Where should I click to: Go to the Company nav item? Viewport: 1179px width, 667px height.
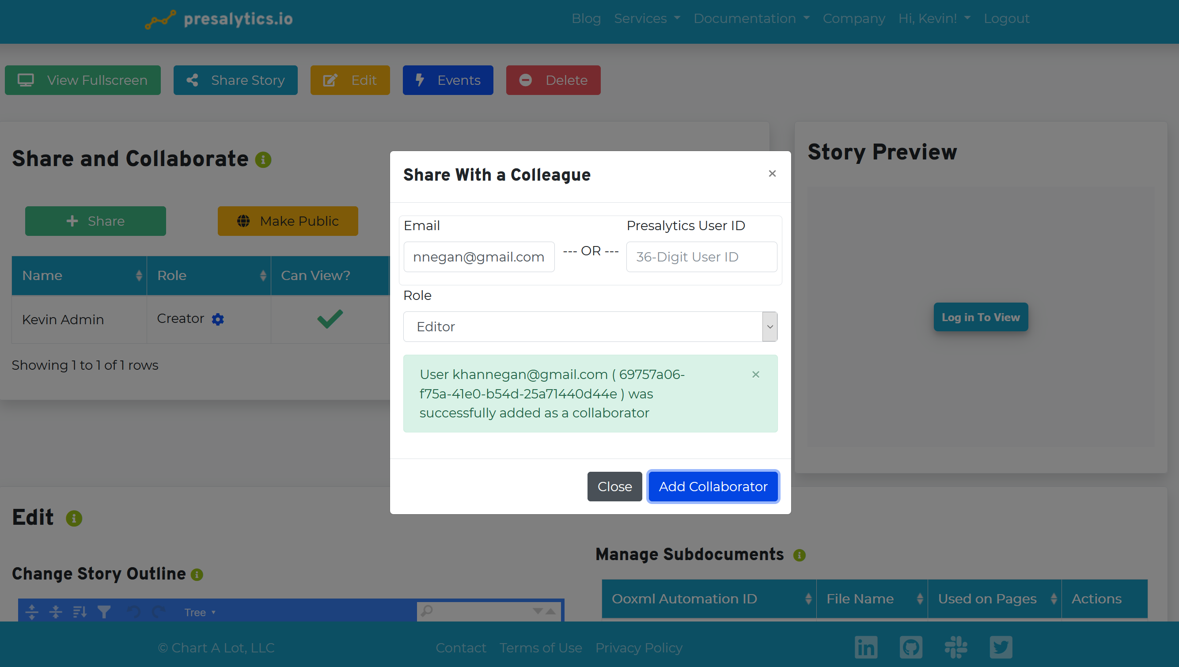(853, 18)
